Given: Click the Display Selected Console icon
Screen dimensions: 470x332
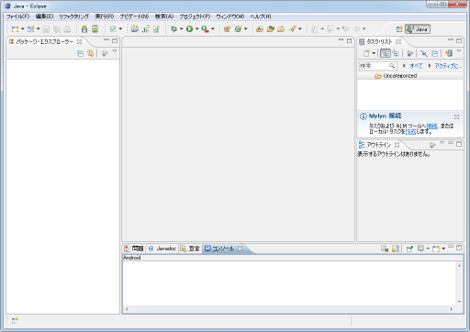Looking at the screenshot, I should (420, 249).
